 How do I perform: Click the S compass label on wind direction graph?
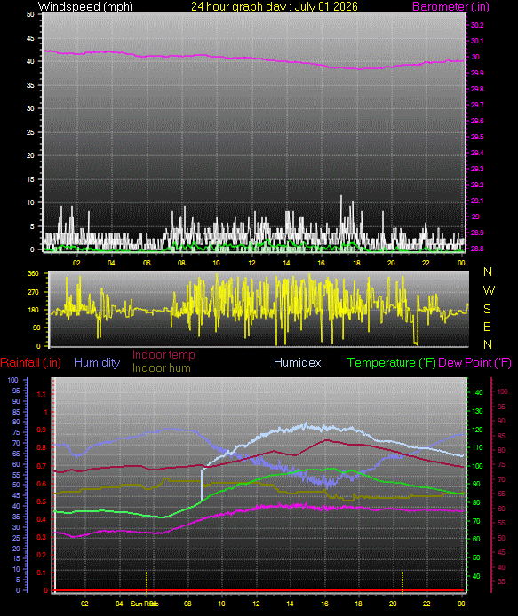(487, 309)
